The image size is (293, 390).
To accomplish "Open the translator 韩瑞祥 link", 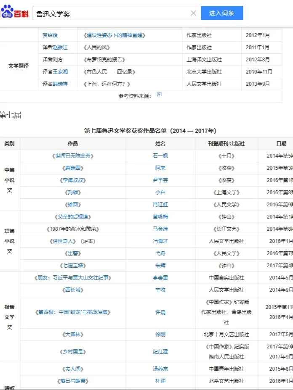I will (x=60, y=84).
